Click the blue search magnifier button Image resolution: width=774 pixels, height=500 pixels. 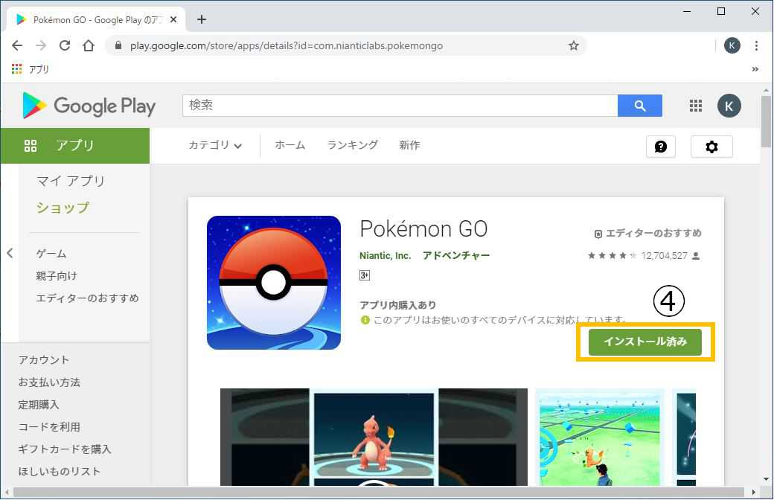click(640, 106)
